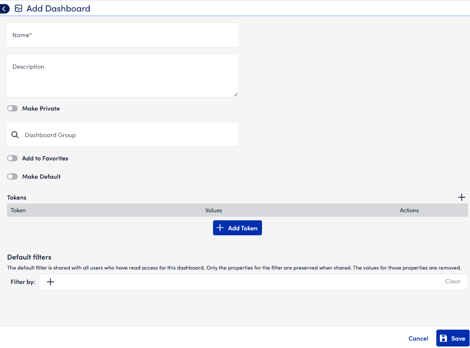Click into the Description text area
The image size is (470, 348).
point(122,76)
